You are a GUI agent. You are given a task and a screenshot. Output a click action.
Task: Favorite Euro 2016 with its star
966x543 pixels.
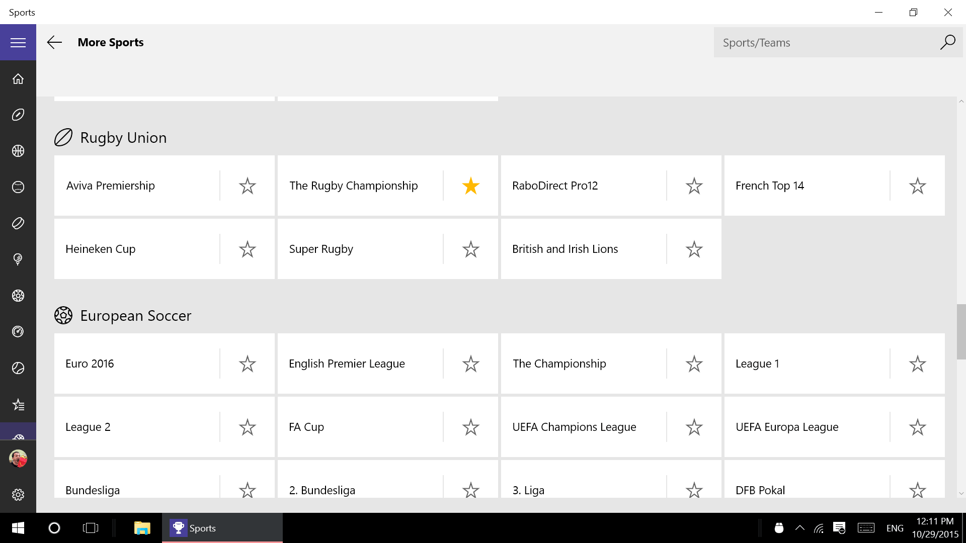pyautogui.click(x=248, y=364)
